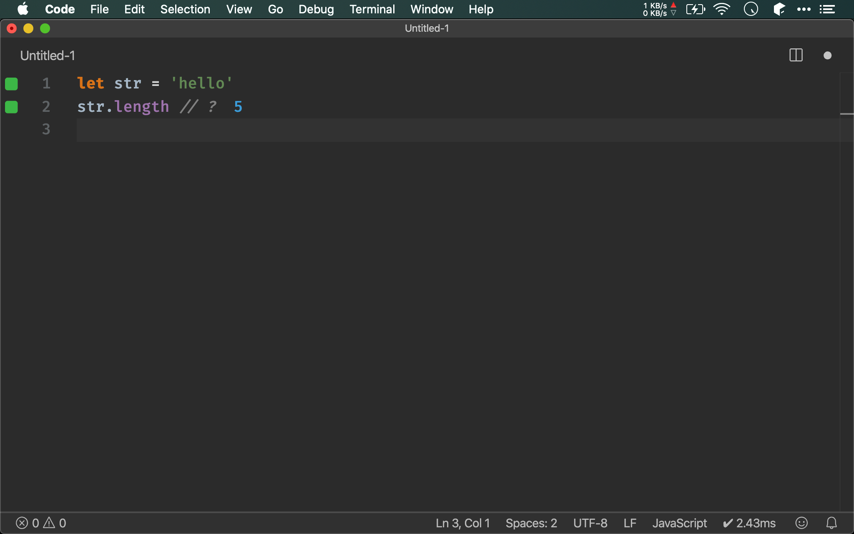Open the Debug menu
Viewport: 854px width, 534px height.
[x=316, y=9]
